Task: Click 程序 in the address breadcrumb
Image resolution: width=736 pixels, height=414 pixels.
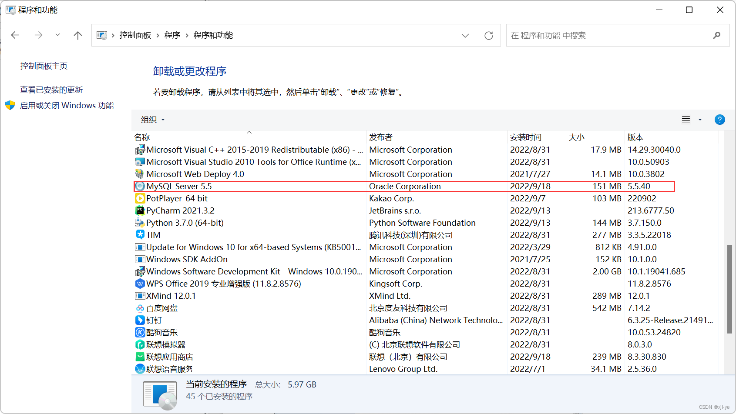Action: tap(172, 35)
